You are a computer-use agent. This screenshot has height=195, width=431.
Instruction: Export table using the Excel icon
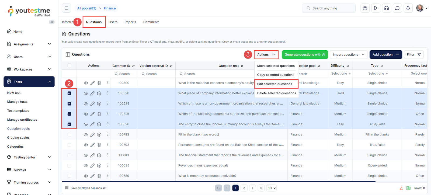click(408, 188)
